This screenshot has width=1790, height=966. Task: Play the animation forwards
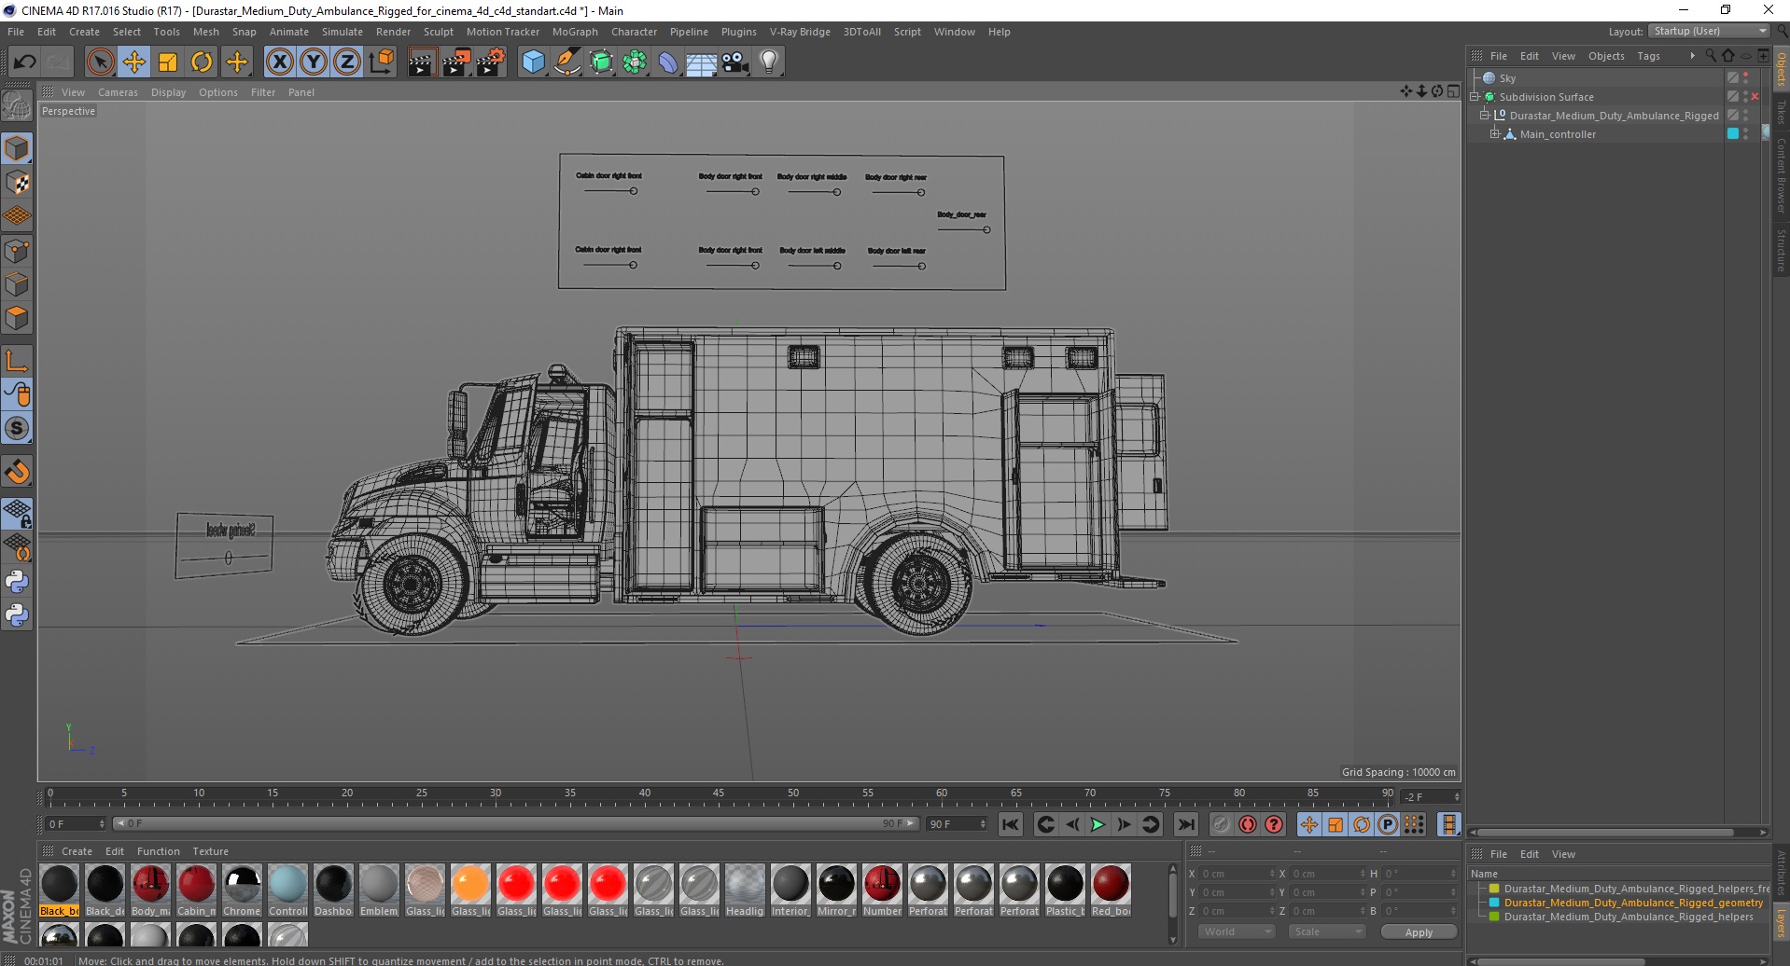tap(1098, 824)
